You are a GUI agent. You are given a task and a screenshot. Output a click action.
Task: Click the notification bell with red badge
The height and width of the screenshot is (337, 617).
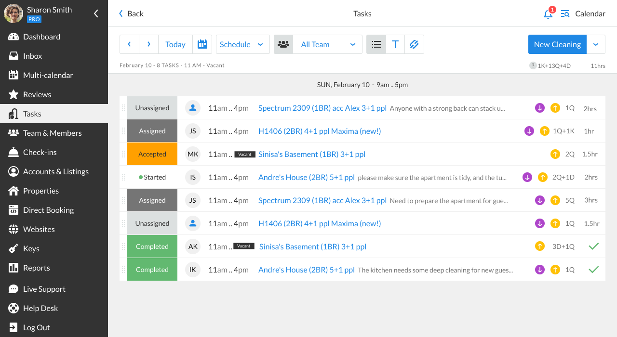[x=548, y=14]
